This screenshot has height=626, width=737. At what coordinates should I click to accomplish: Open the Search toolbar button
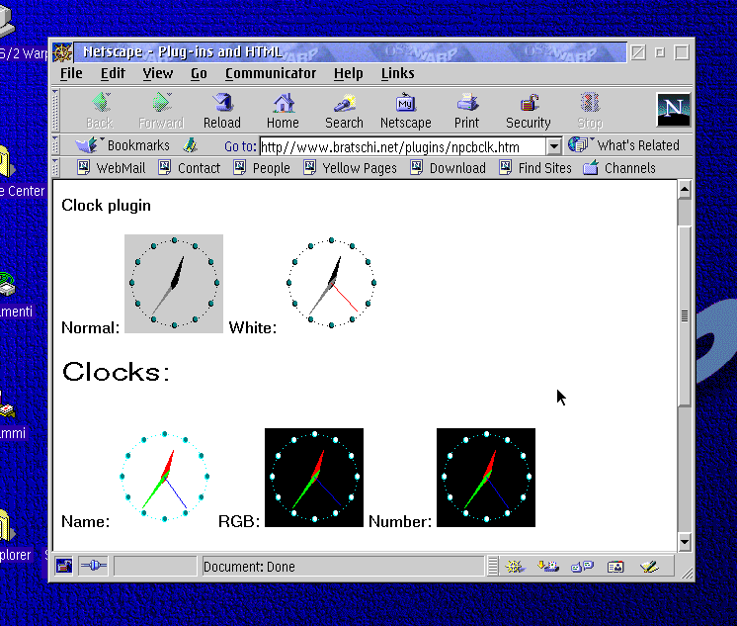[x=344, y=110]
